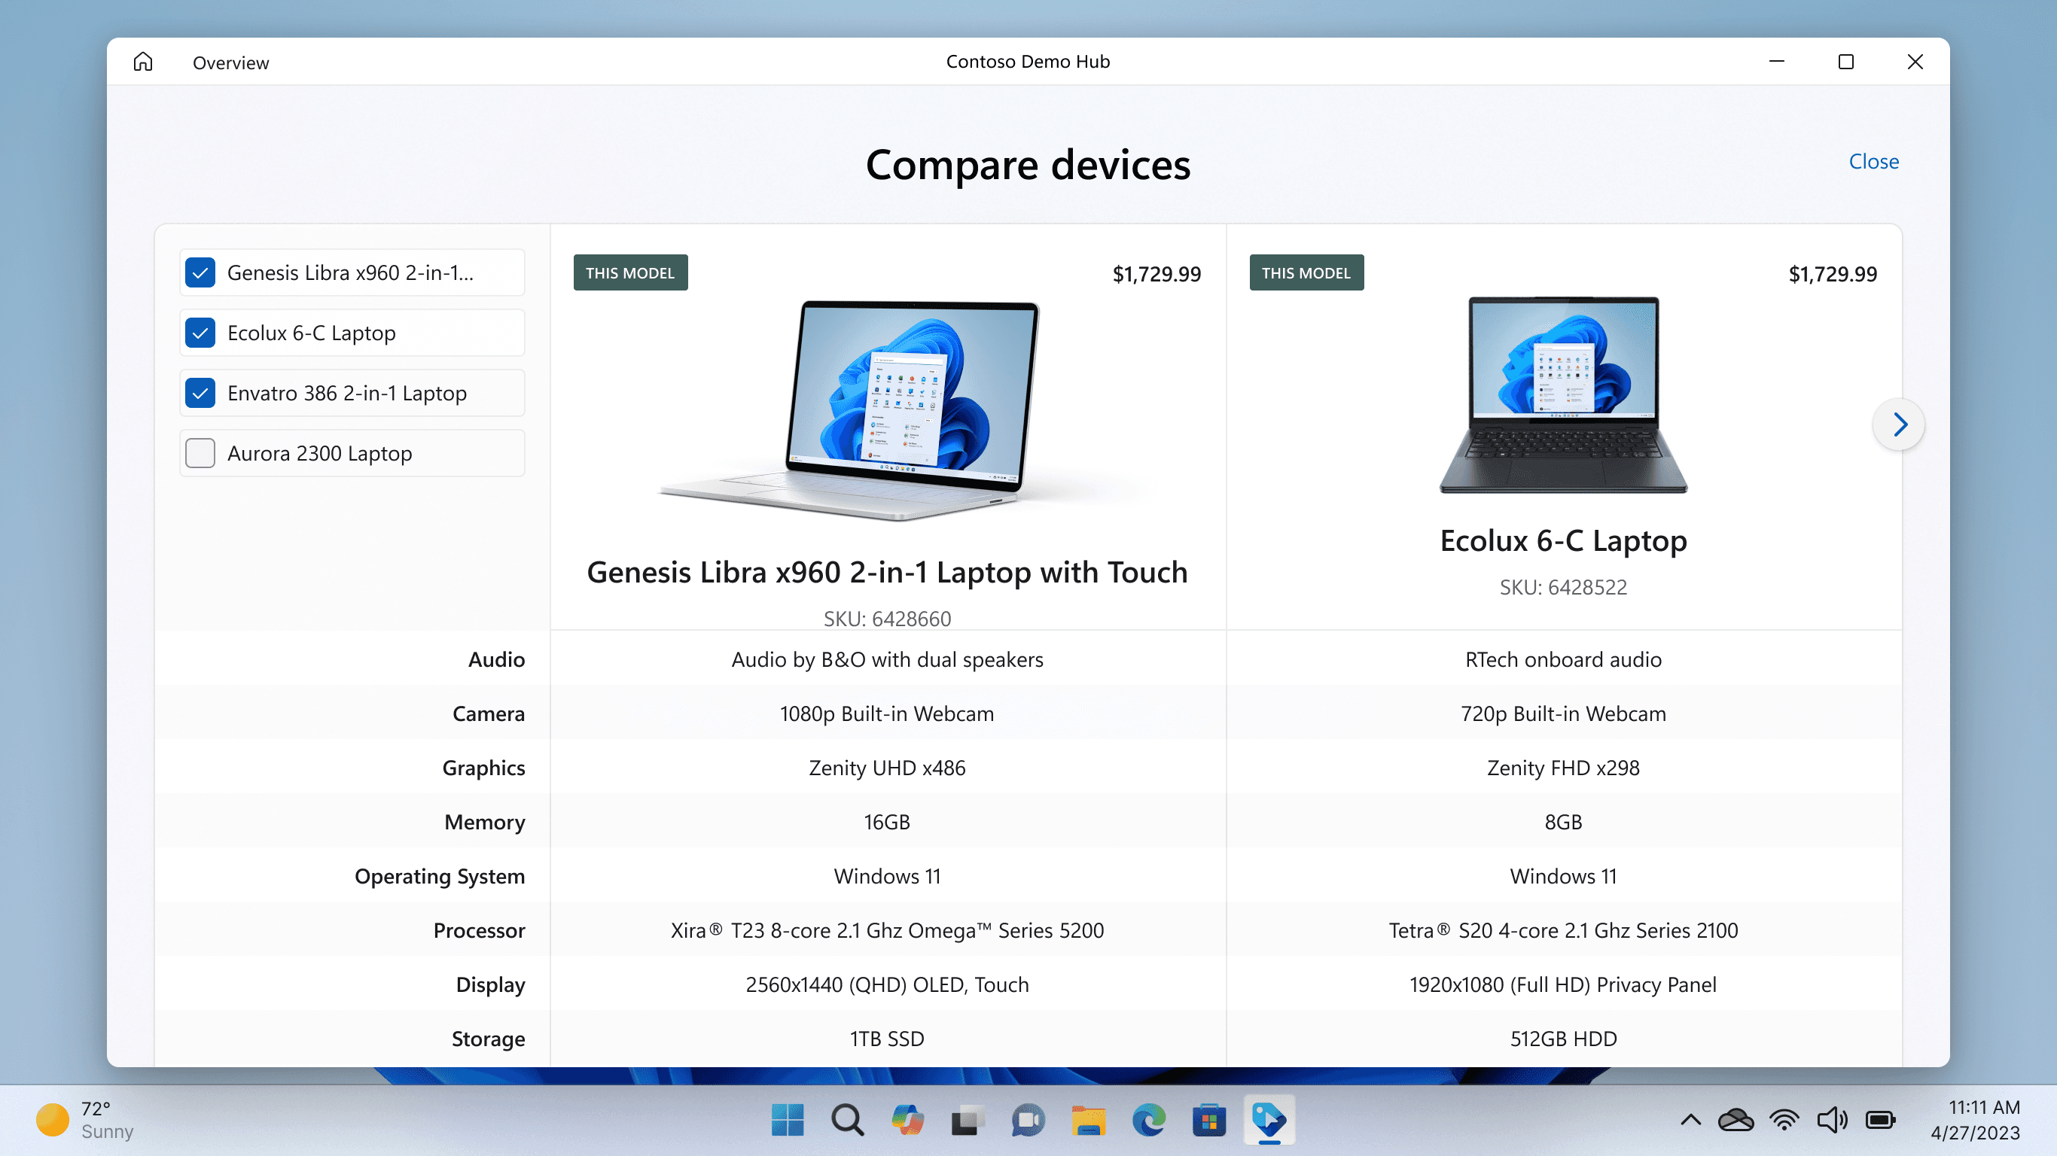Viewport: 2057px width, 1156px height.
Task: Launch Copilot from the taskbar
Action: point(907,1120)
